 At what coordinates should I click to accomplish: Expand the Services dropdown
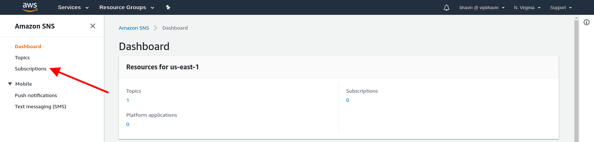73,7
